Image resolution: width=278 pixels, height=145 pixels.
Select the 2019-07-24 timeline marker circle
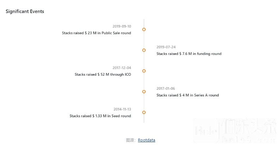(144, 50)
